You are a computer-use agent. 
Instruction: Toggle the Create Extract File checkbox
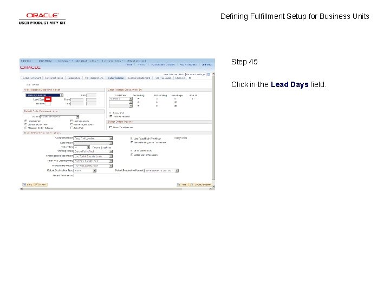pyautogui.click(x=25, y=124)
